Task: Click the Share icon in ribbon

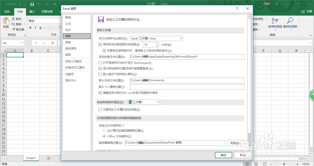Action: (303, 12)
